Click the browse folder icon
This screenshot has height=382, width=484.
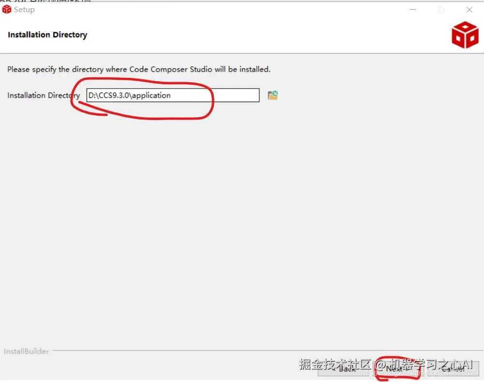click(x=272, y=95)
